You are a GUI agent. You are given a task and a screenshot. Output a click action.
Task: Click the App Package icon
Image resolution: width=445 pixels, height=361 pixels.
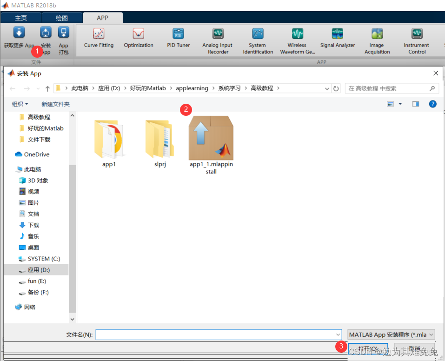[64, 33]
